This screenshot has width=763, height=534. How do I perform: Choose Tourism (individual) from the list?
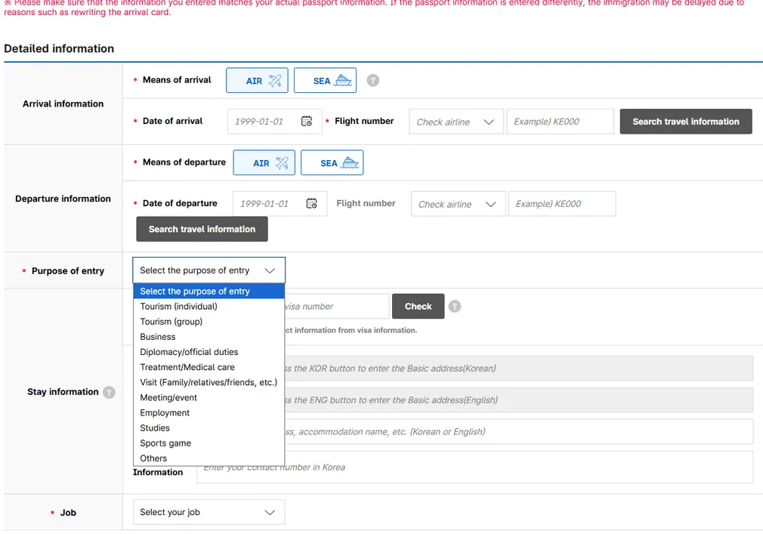point(209,307)
